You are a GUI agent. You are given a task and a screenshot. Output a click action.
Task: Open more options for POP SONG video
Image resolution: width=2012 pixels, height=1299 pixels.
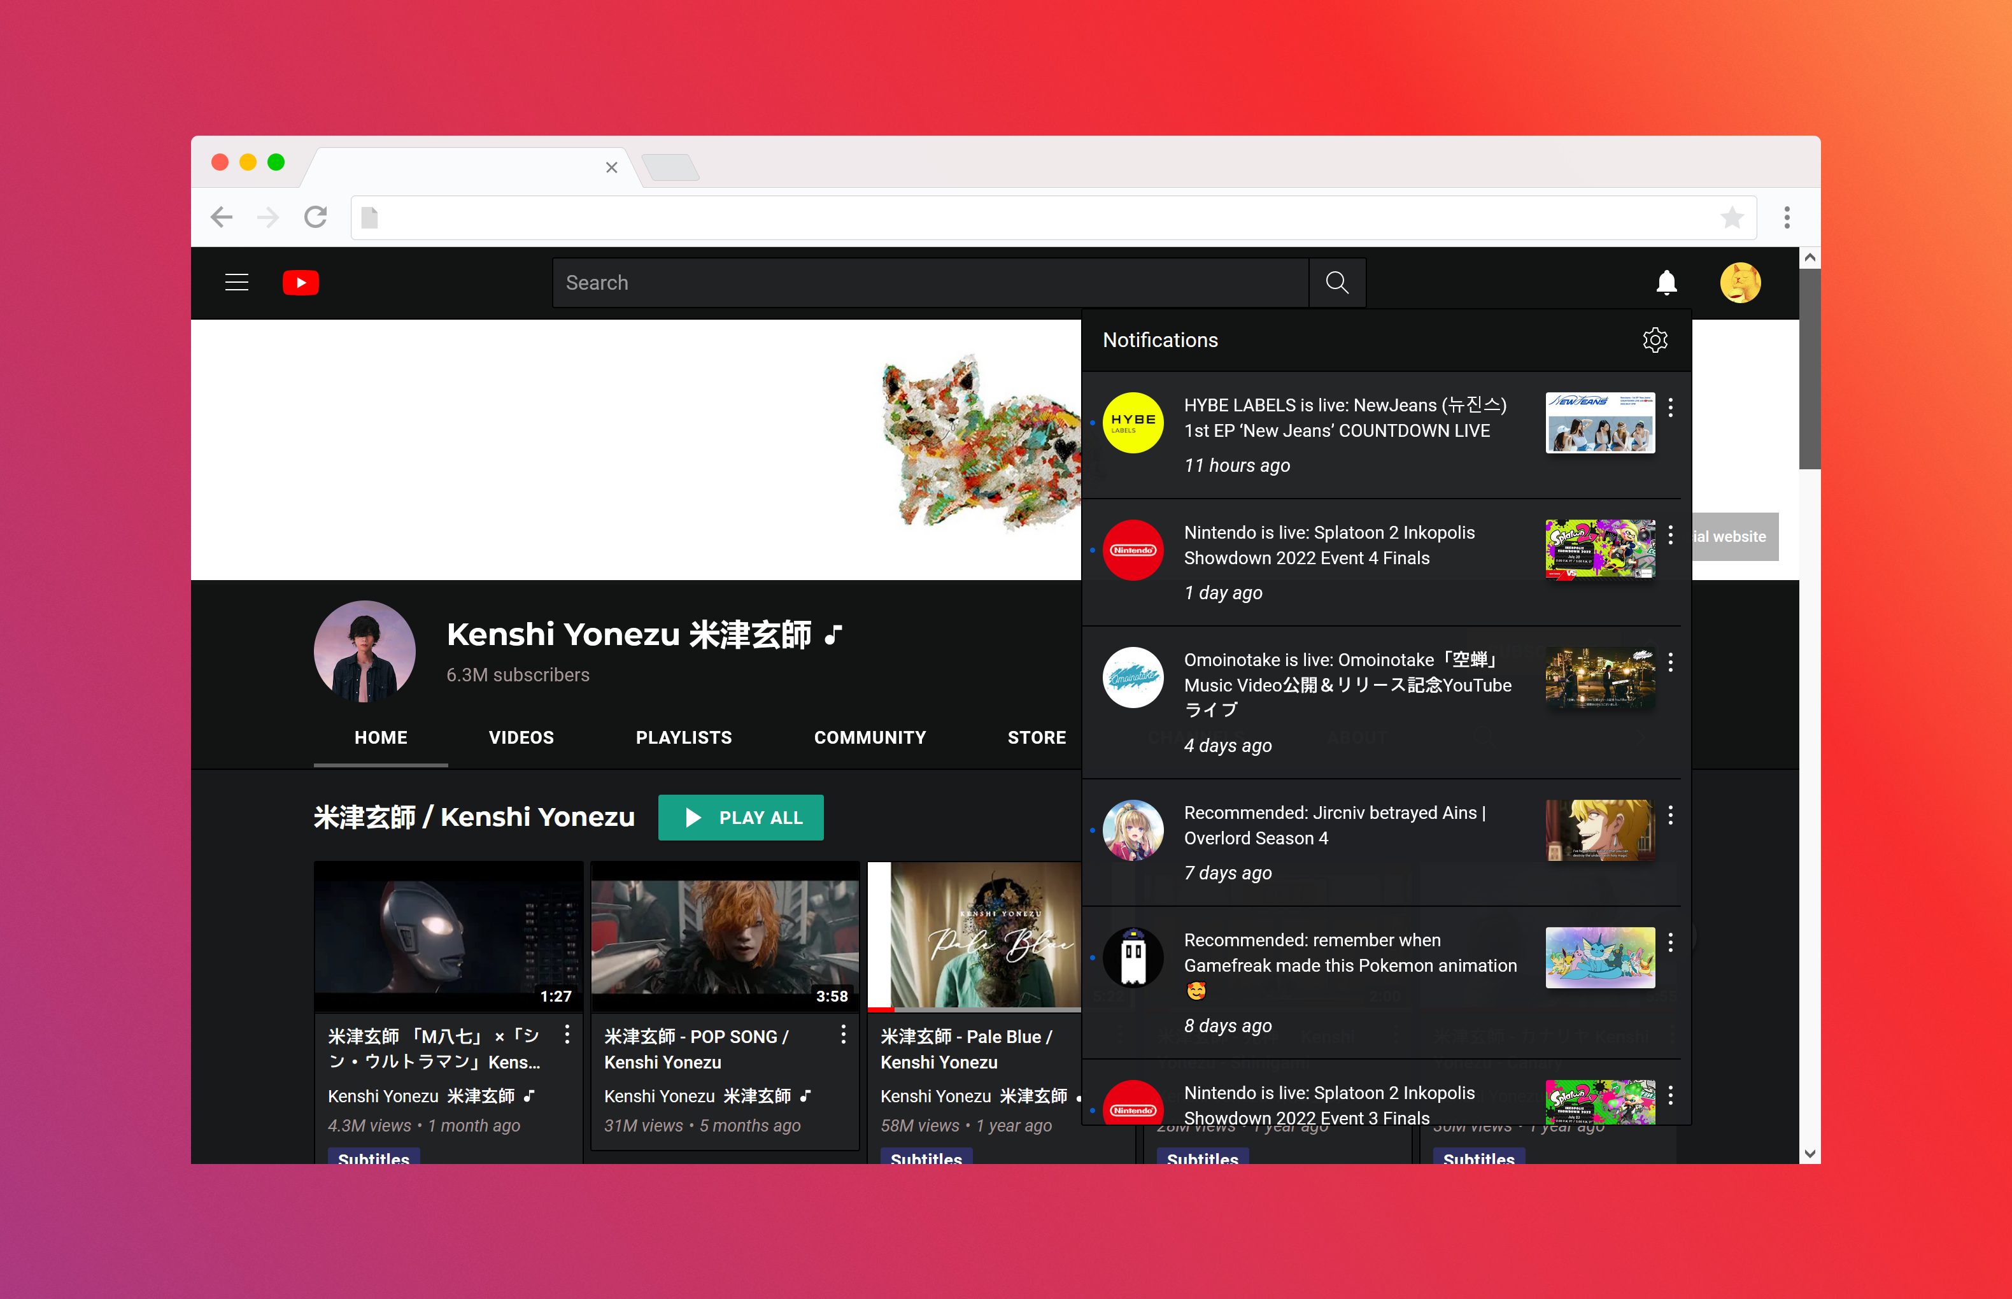tap(843, 1036)
